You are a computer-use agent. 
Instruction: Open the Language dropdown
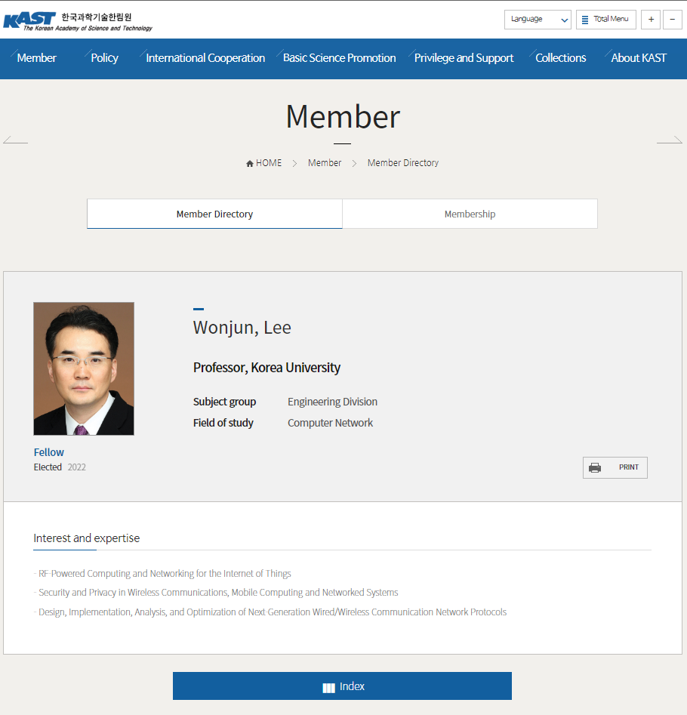538,20
